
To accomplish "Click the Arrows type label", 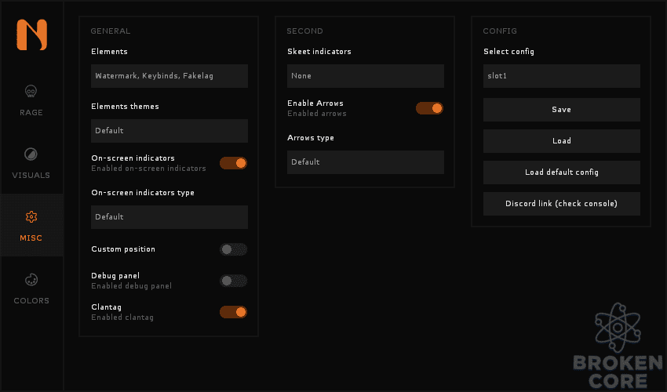I will (x=311, y=138).
